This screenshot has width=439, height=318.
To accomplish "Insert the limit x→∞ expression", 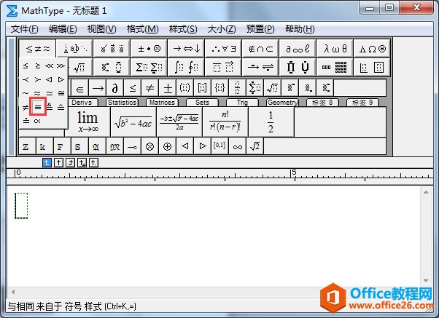I will pos(88,122).
